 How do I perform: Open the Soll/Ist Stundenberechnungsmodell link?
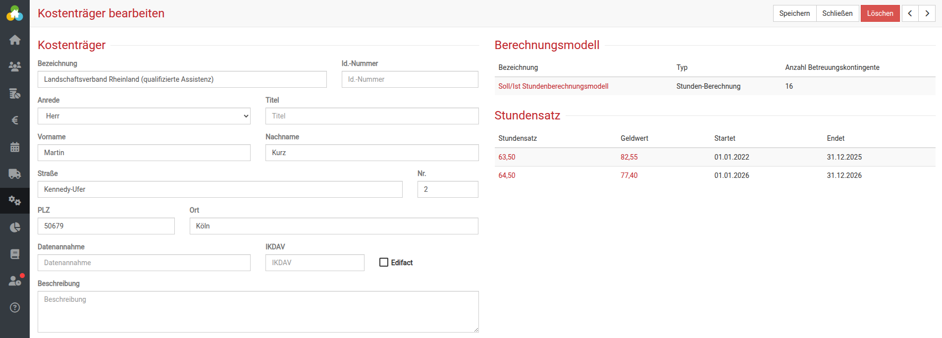click(553, 86)
